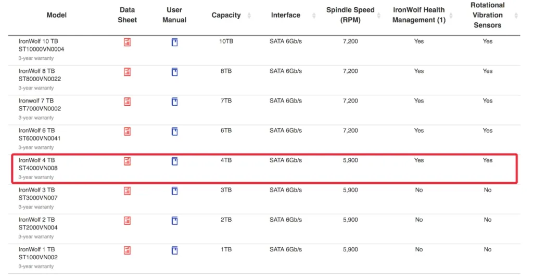Click 3-year warranty under ST2000VN004
The height and width of the screenshot is (279, 533).
[x=36, y=236]
